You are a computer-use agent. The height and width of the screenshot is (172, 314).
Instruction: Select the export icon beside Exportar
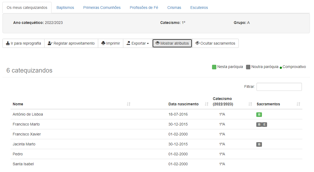[128, 43]
